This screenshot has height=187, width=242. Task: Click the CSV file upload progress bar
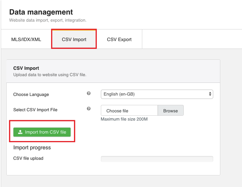(157, 159)
